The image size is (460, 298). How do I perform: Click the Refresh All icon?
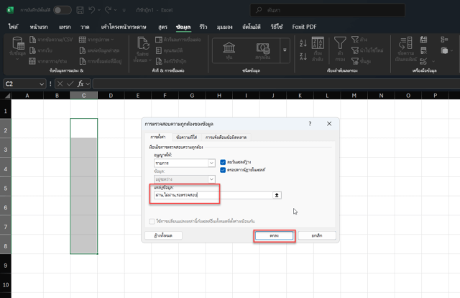[143, 43]
